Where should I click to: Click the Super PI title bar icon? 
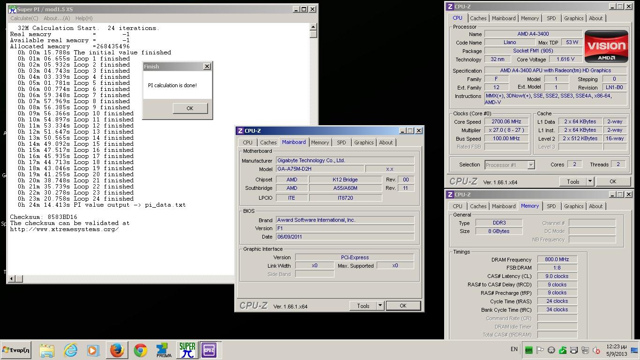pyautogui.click(x=12, y=9)
